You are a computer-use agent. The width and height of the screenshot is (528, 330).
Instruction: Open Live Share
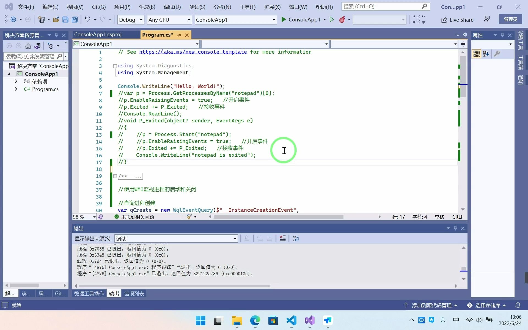coord(457,20)
